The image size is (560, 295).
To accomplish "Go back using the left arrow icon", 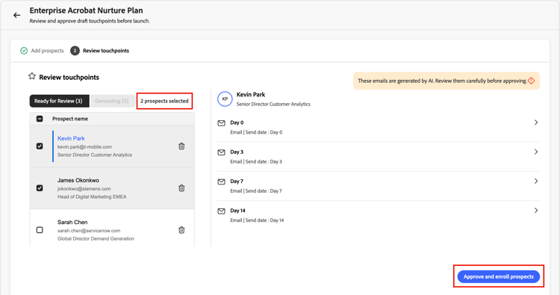I will click(x=16, y=15).
